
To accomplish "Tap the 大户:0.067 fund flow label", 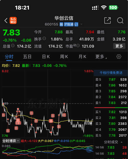I will click(x=46, y=141).
